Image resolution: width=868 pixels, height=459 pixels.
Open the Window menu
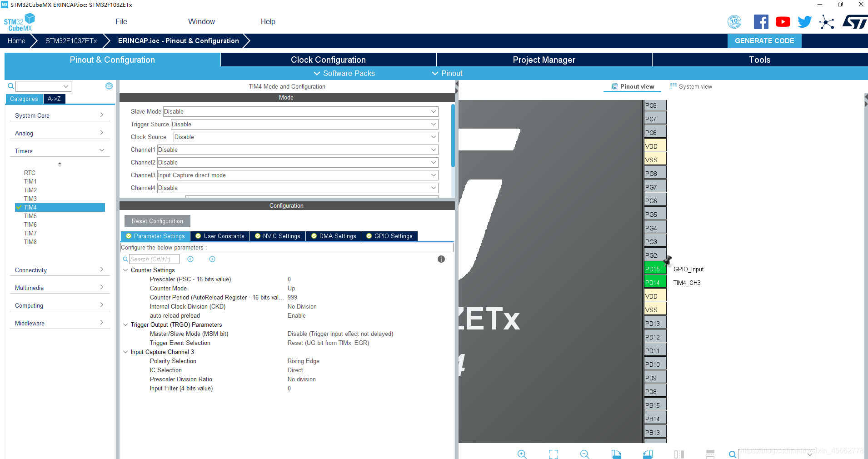pyautogui.click(x=201, y=21)
